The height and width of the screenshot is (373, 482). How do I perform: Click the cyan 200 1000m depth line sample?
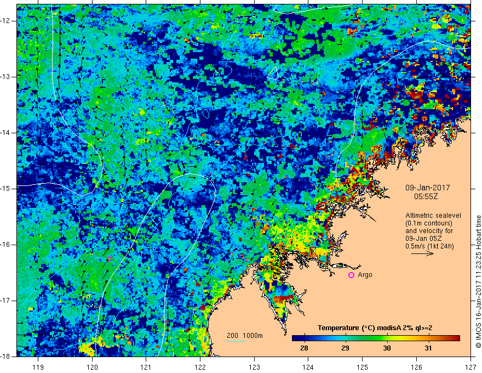click(x=236, y=341)
